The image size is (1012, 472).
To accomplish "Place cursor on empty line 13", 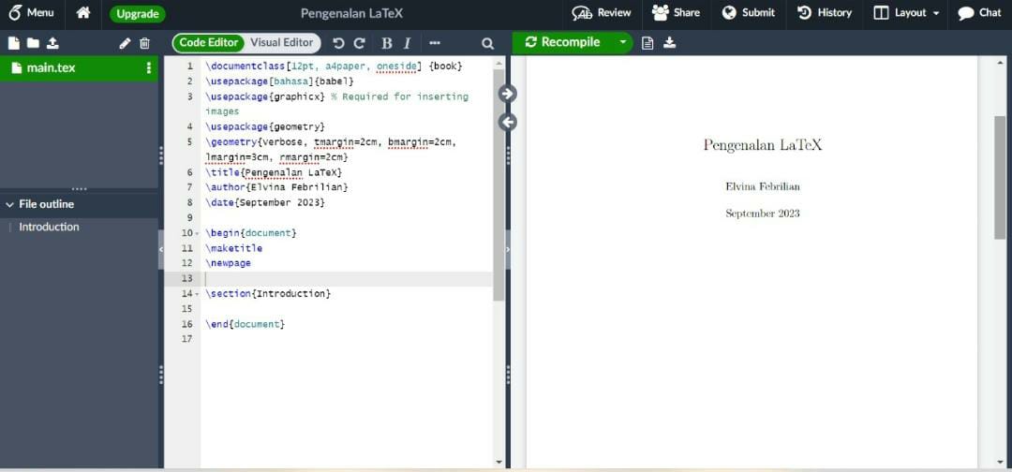I will [x=347, y=278].
